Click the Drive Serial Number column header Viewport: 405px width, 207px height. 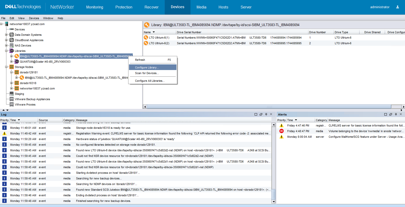point(242,32)
